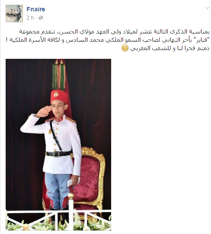211x234 pixels.
Task: Visit the Fnaire page name link
Action: click(36, 9)
